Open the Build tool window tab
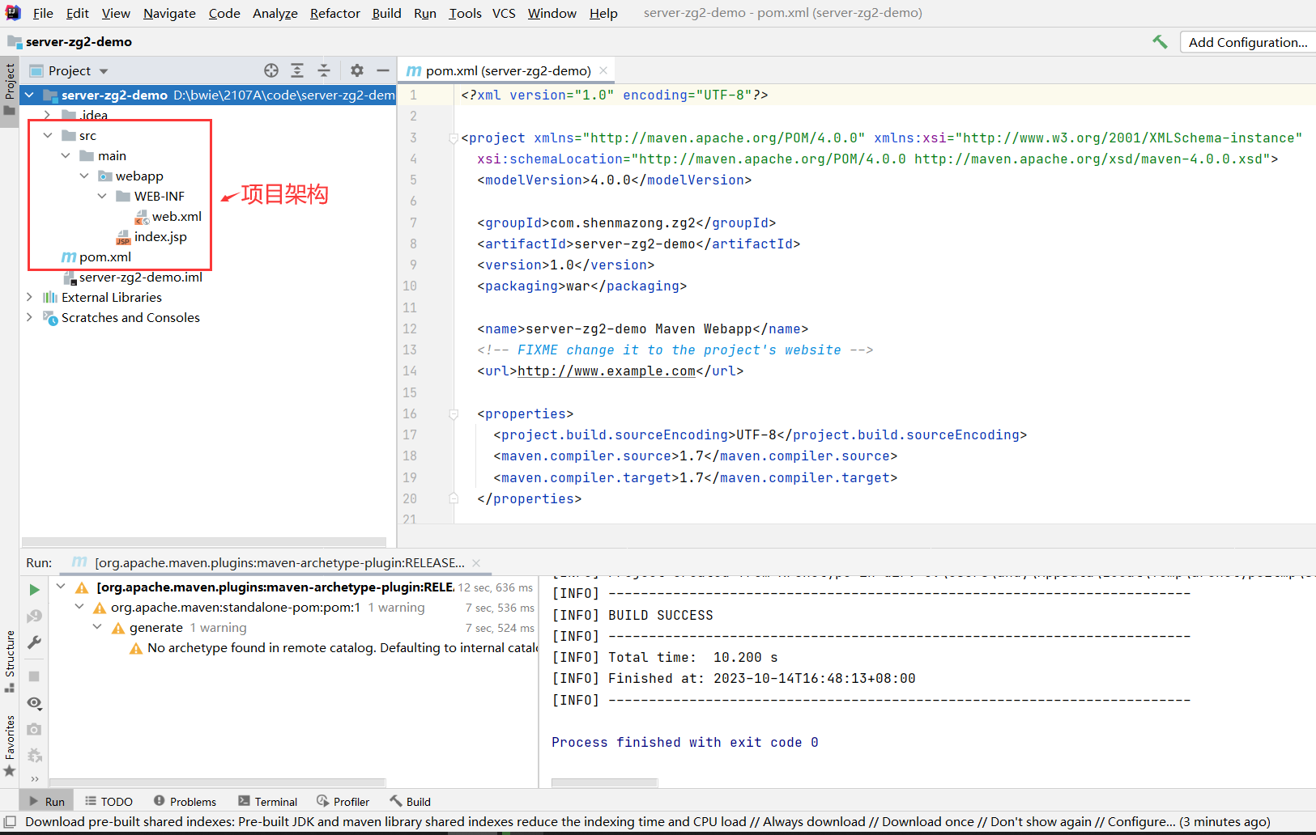 point(410,801)
